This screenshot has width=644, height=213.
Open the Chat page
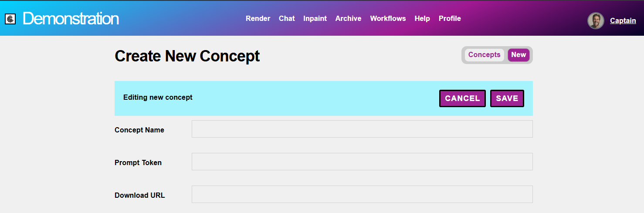click(287, 18)
